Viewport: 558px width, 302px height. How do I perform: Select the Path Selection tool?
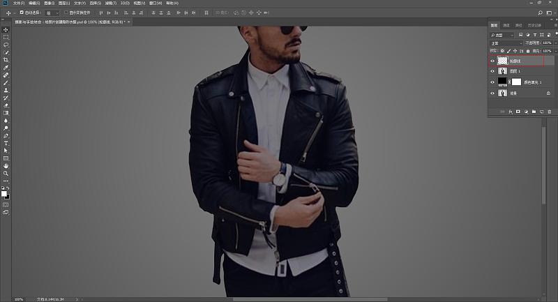click(x=6, y=151)
